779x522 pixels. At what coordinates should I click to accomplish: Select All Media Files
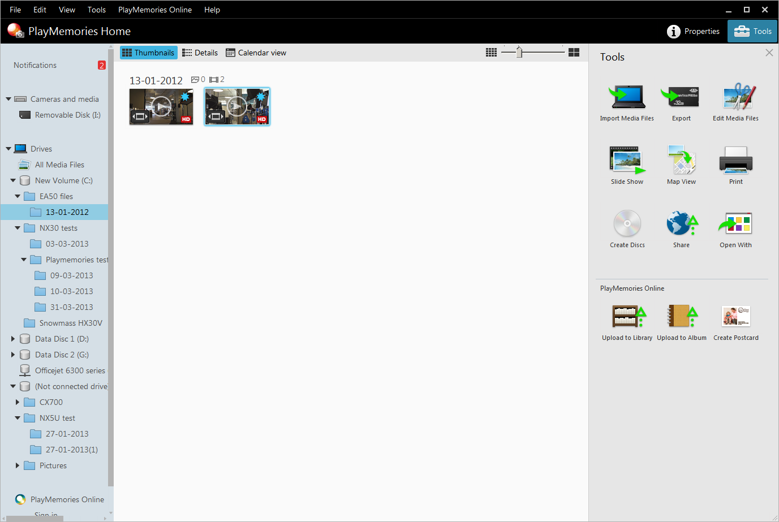[x=52, y=165]
